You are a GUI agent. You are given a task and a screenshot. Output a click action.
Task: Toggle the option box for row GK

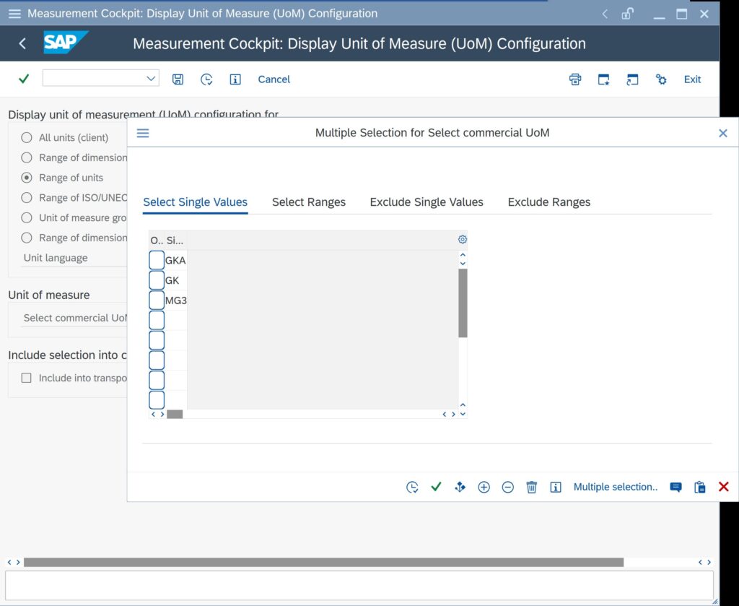click(x=157, y=280)
